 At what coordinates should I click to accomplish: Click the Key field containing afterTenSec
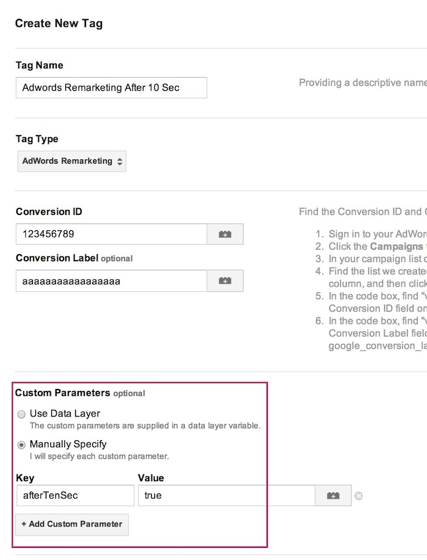click(x=75, y=496)
